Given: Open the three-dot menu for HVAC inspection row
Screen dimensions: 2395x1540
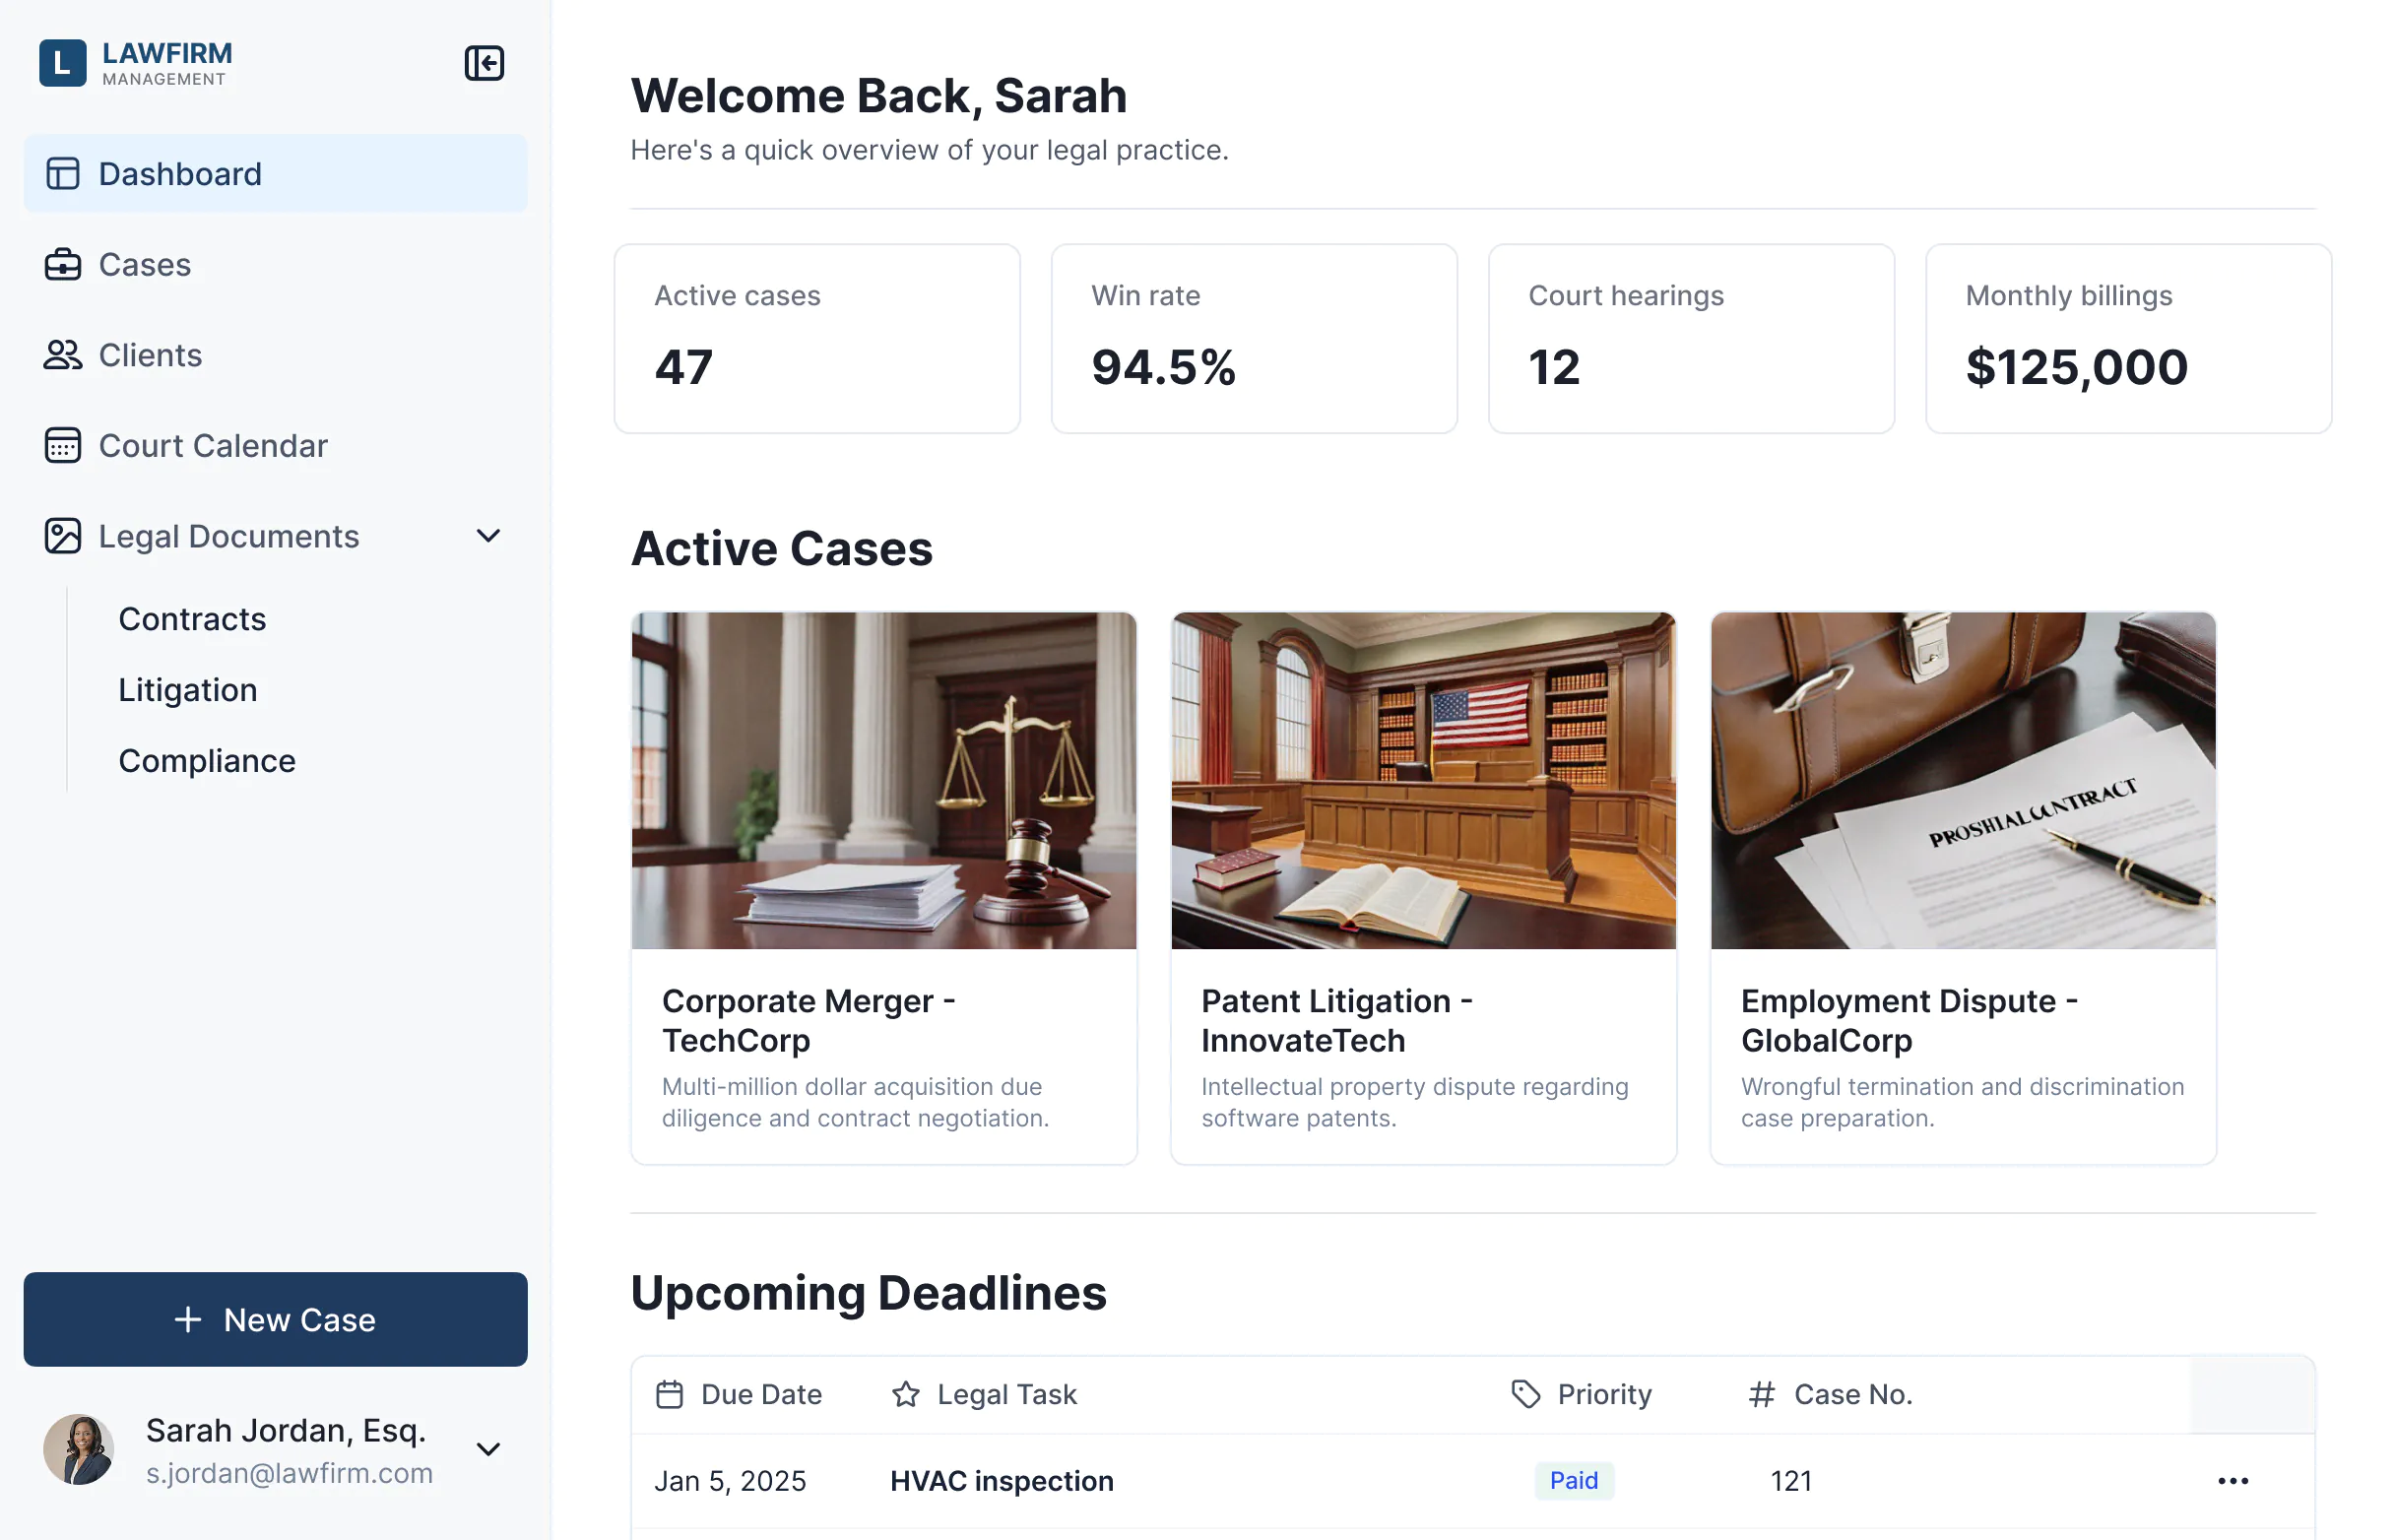Looking at the screenshot, I should pos(2232,1481).
